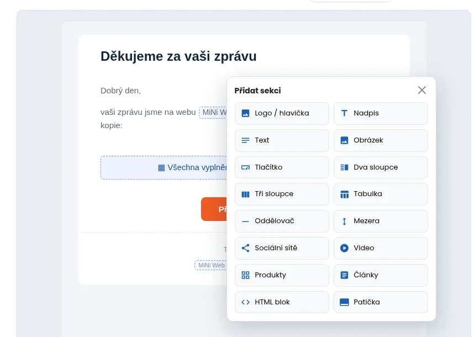Select the heading Děkujeme za vaši zprávu

pos(178,57)
